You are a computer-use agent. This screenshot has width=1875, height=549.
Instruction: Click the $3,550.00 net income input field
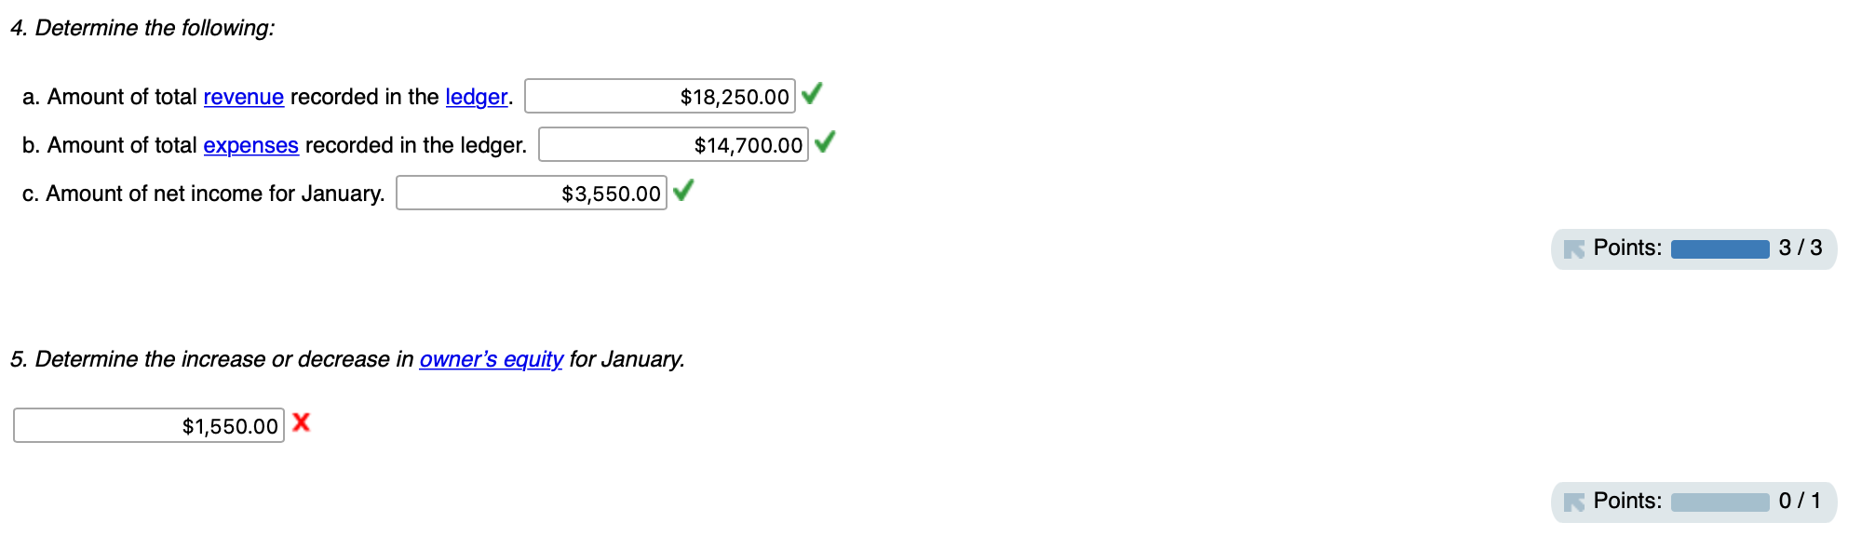pos(531,193)
